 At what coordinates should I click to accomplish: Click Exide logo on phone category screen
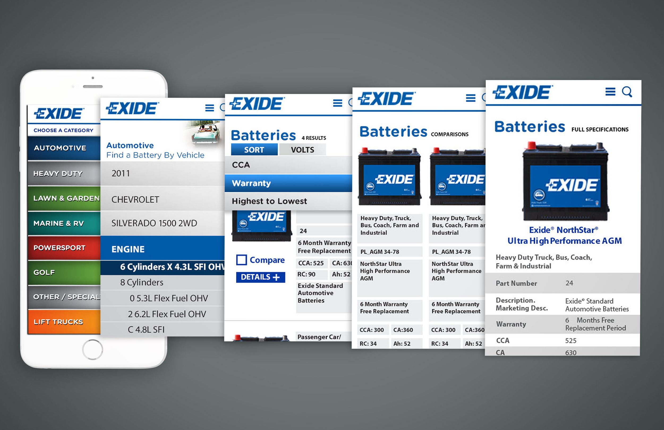pos(59,114)
